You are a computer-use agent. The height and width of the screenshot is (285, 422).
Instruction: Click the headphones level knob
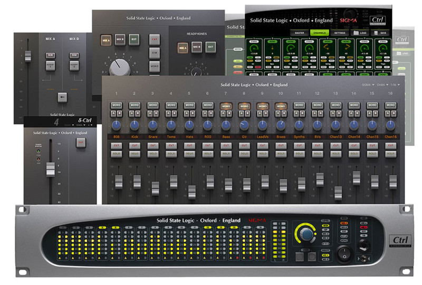click(x=196, y=72)
